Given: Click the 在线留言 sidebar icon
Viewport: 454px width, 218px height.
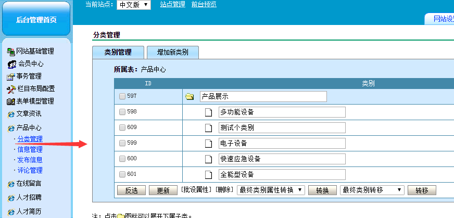Looking at the screenshot, I should tap(10, 184).
